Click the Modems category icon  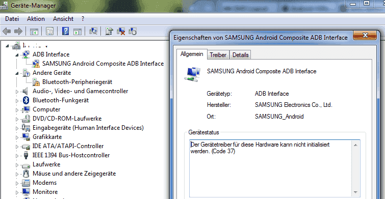[x=26, y=183]
